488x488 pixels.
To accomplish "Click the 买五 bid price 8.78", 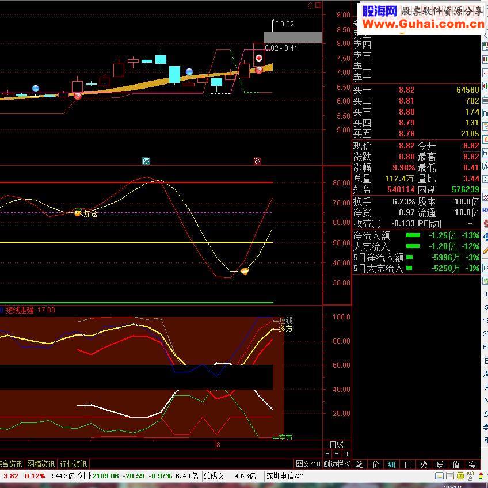I will pos(407,134).
